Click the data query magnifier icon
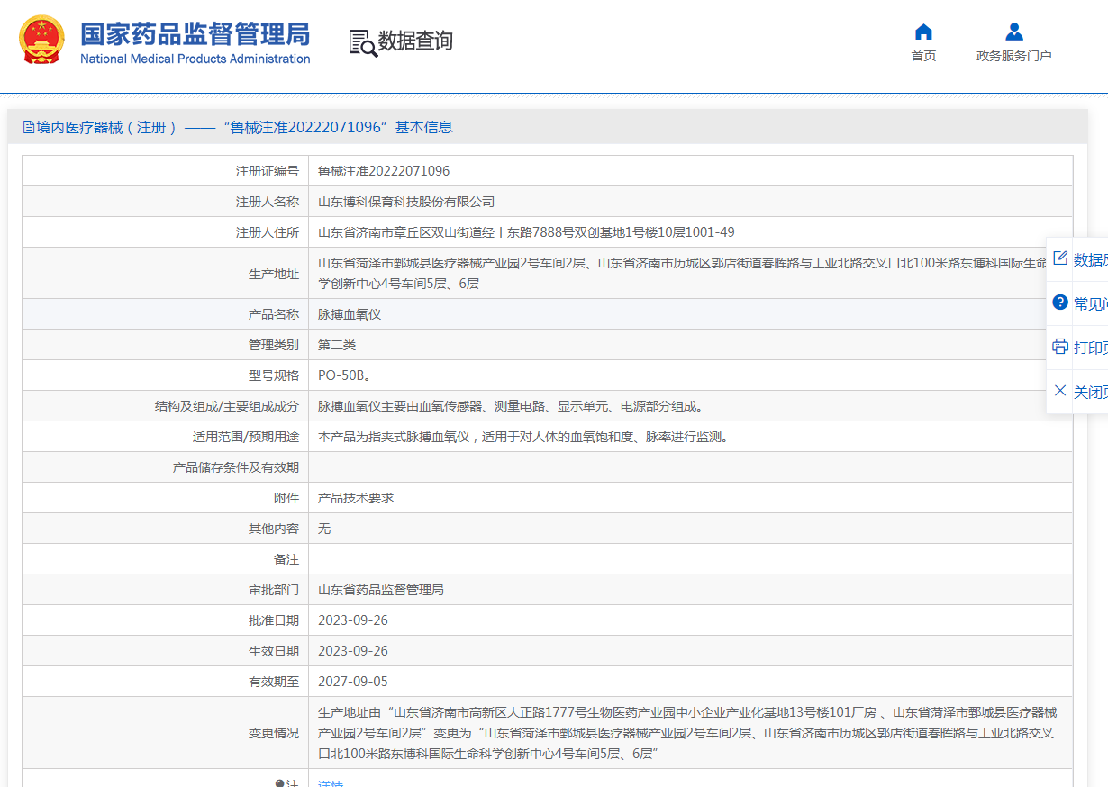 tap(362, 42)
